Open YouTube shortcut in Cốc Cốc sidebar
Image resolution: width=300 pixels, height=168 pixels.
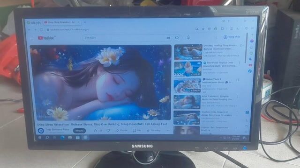click(x=250, y=65)
